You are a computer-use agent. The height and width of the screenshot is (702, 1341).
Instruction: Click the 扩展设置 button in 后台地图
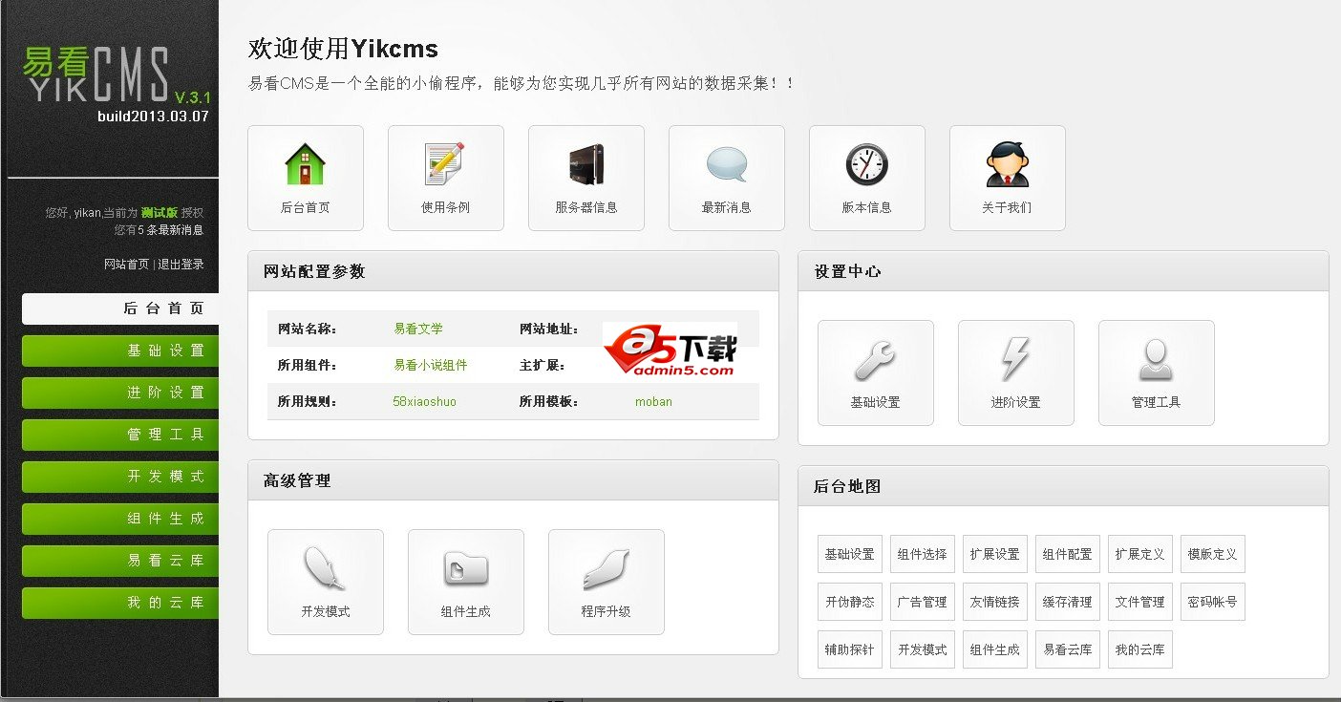point(995,554)
